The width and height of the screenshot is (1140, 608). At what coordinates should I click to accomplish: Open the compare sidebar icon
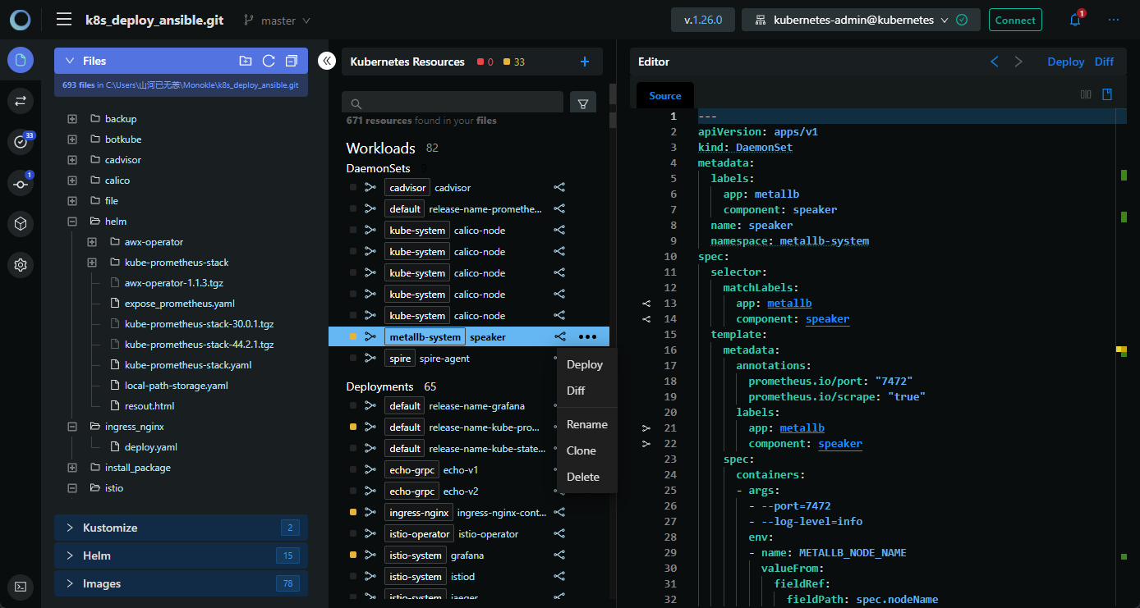21,101
